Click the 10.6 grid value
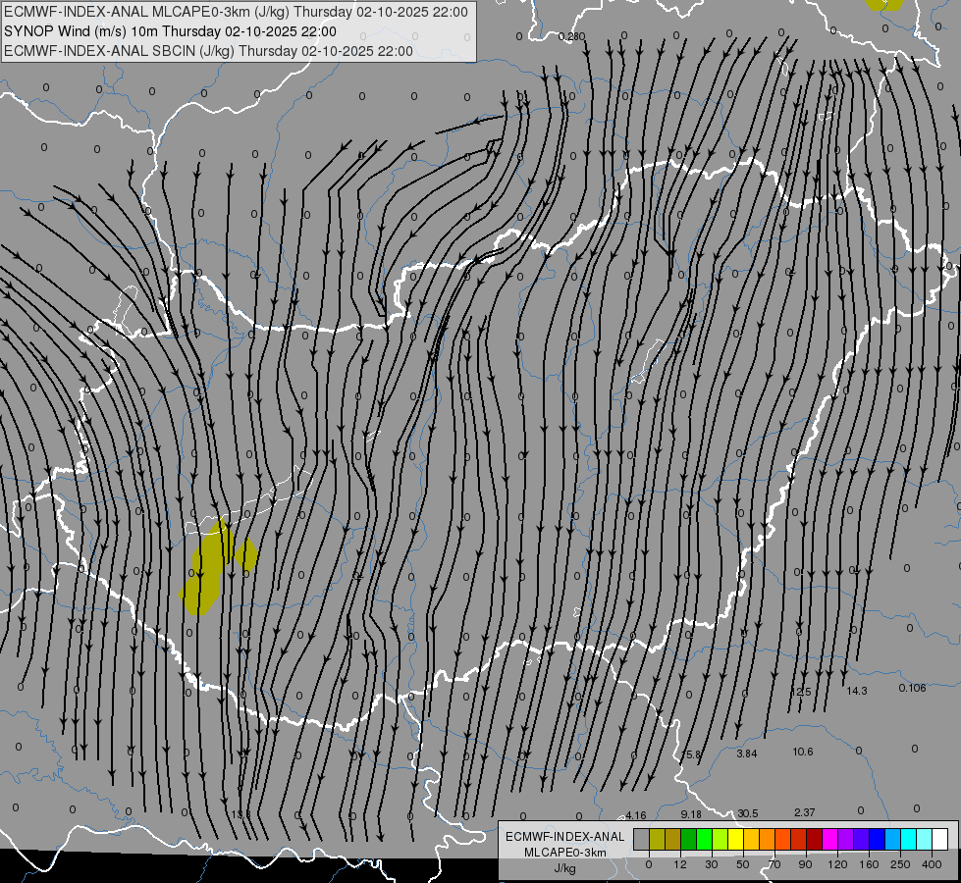 (x=803, y=752)
